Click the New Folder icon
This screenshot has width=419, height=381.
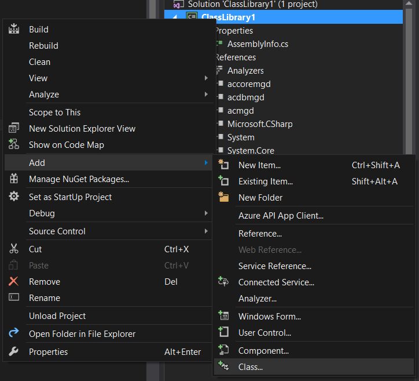pos(223,197)
